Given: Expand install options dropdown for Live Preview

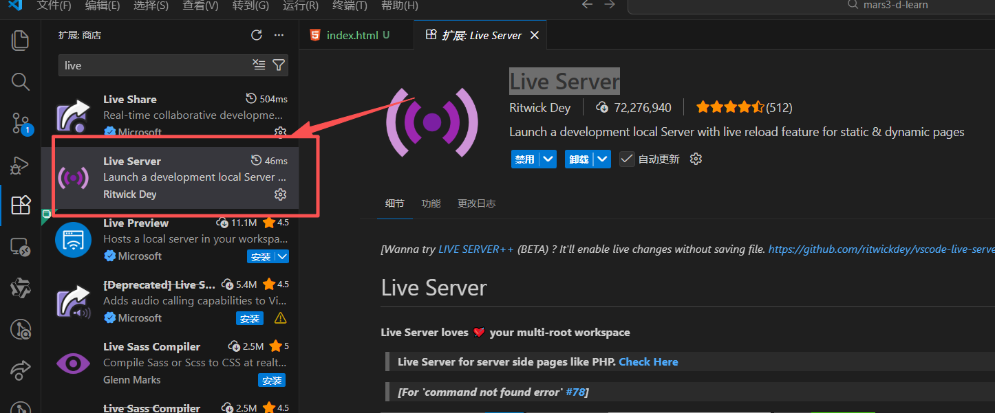Looking at the screenshot, I should click(x=281, y=256).
